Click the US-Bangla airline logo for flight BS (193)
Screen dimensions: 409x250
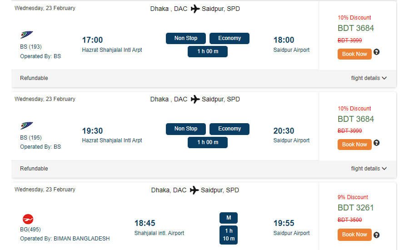point(27,35)
